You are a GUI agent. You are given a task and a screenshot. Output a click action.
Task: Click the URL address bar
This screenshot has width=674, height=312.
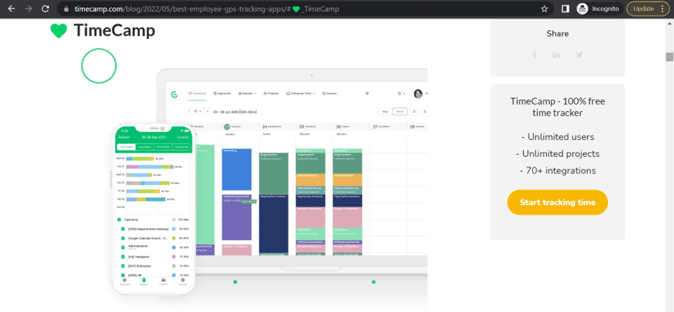pos(287,9)
